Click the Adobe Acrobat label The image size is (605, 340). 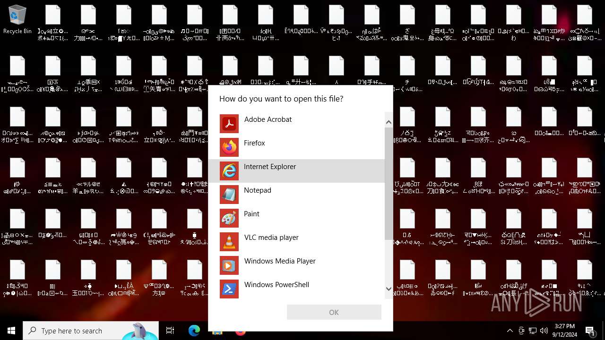[x=268, y=119]
